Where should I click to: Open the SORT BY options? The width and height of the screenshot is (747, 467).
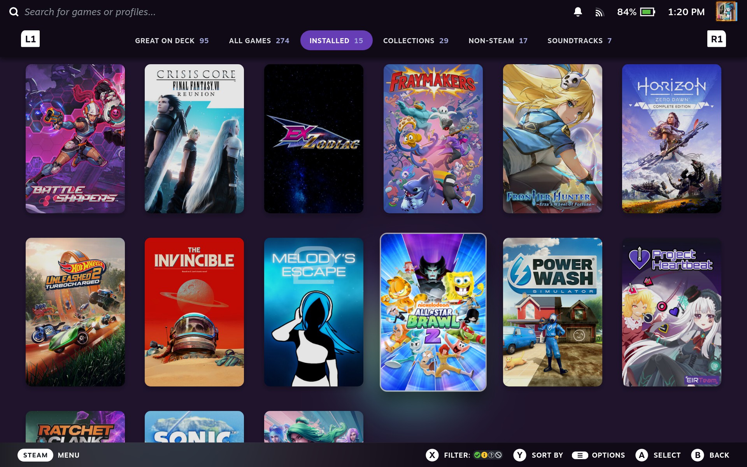[547, 455]
